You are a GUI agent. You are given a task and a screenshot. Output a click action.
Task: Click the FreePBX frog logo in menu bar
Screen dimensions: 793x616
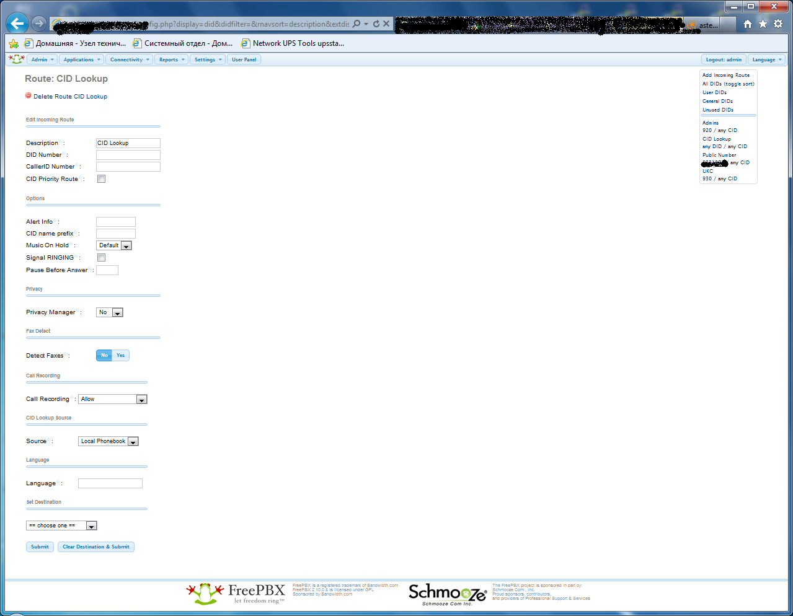pyautogui.click(x=17, y=59)
